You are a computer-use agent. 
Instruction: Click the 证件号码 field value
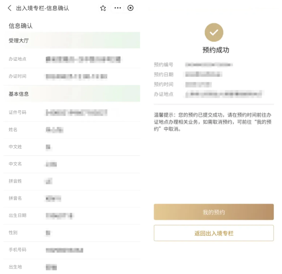(76, 112)
